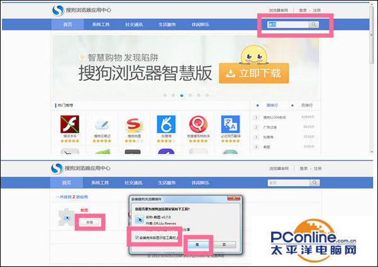Open the blue 文A translation app icon
The height and width of the screenshot is (267, 378).
click(230, 124)
